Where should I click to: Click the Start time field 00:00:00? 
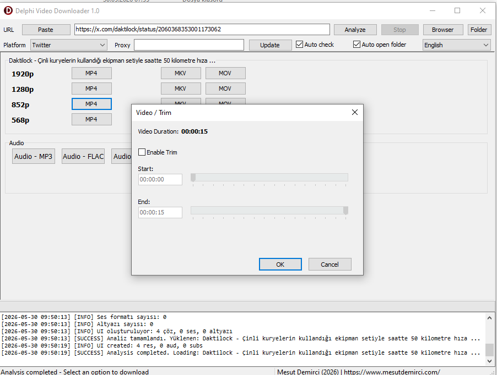tap(160, 179)
